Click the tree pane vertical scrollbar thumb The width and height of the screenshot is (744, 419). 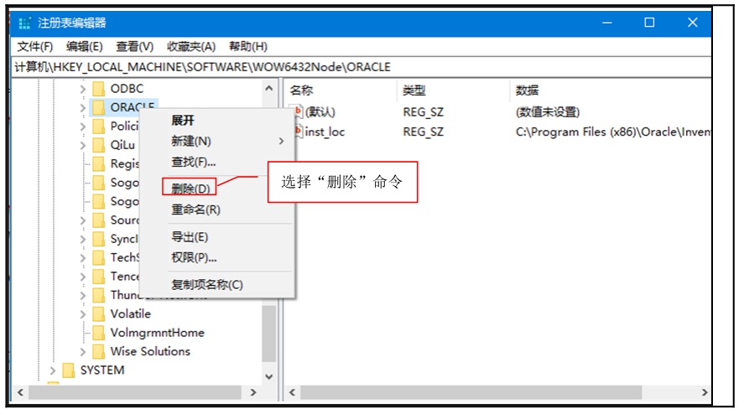pyautogui.click(x=269, y=334)
